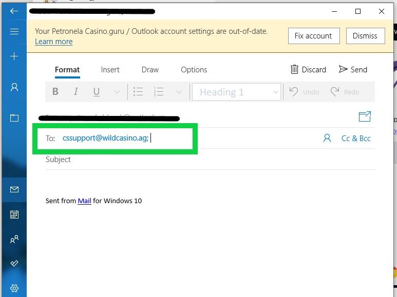Open the Heading 1 style dropdown
Viewport: 397px width, 297px height.
[237, 92]
